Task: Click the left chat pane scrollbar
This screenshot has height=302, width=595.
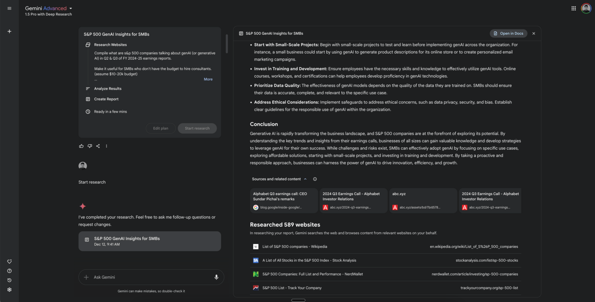Action: pyautogui.click(x=226, y=44)
